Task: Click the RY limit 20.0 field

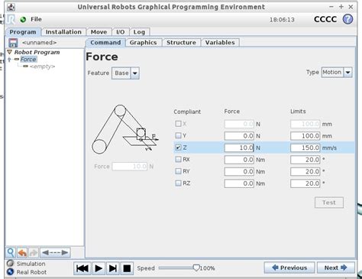Action: point(305,171)
